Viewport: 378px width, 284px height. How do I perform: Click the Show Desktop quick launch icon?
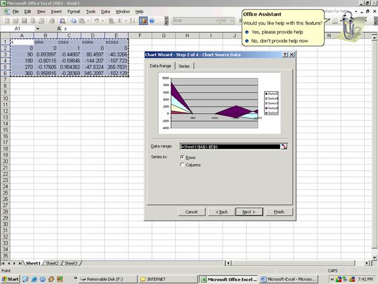(x=25, y=279)
